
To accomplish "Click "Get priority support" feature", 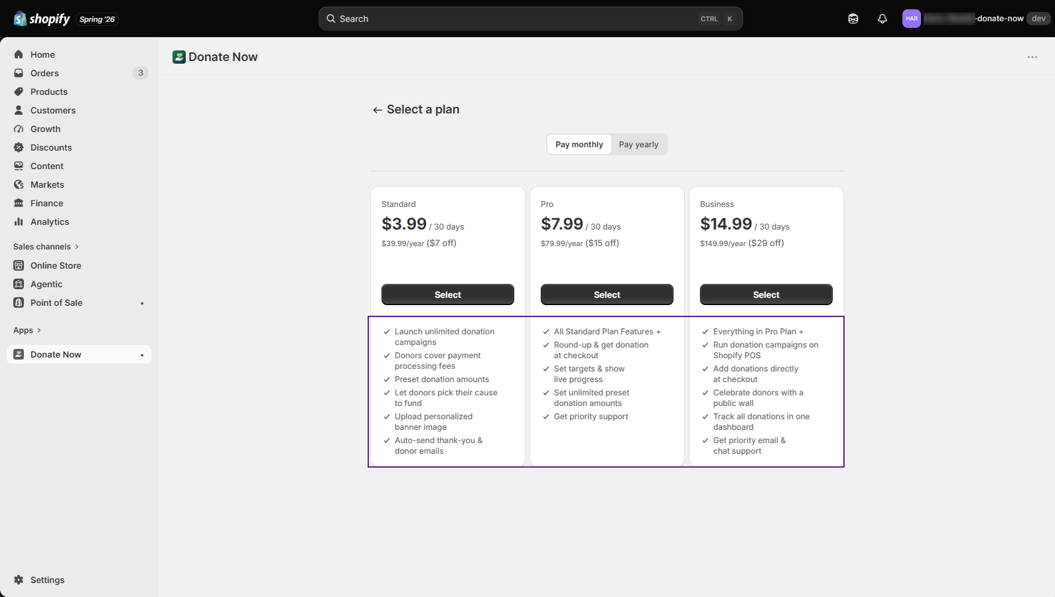I will (x=591, y=417).
